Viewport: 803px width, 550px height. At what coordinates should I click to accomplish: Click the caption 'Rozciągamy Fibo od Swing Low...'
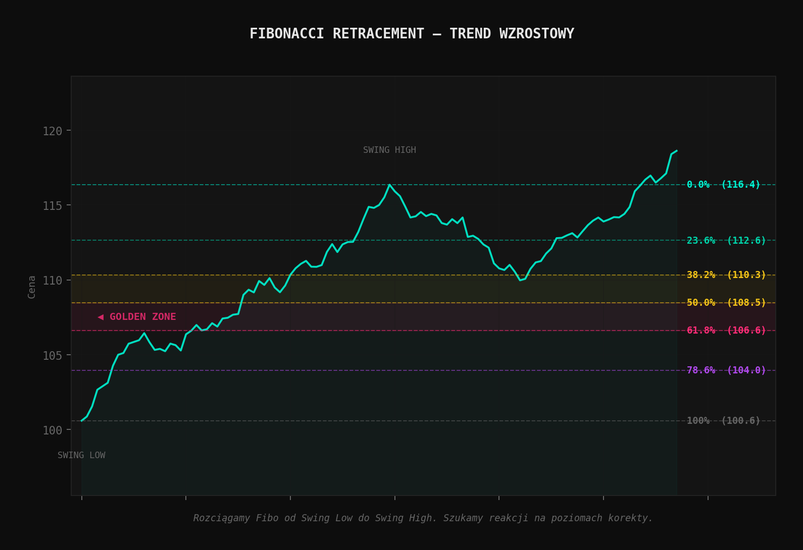pyautogui.click(x=423, y=518)
